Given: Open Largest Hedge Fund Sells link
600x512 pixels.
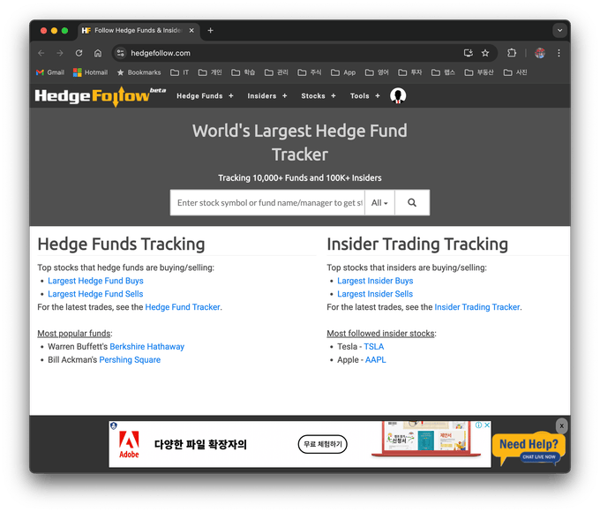Looking at the screenshot, I should (x=95, y=294).
